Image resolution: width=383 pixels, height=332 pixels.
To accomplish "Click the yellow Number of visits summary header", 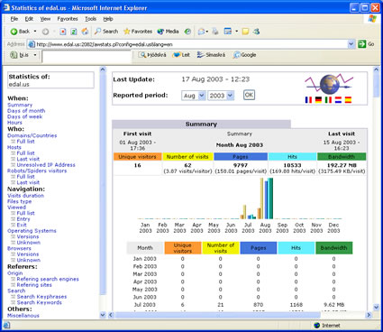I will [x=187, y=157].
